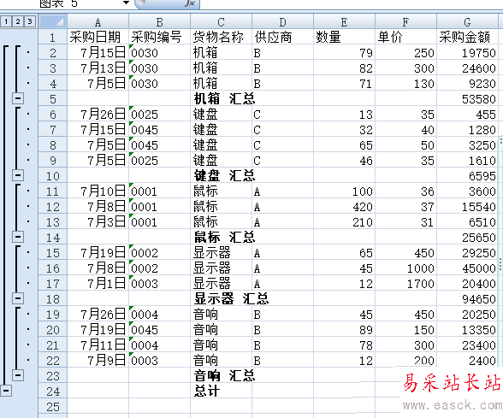Select column D header

pyautogui.click(x=282, y=22)
